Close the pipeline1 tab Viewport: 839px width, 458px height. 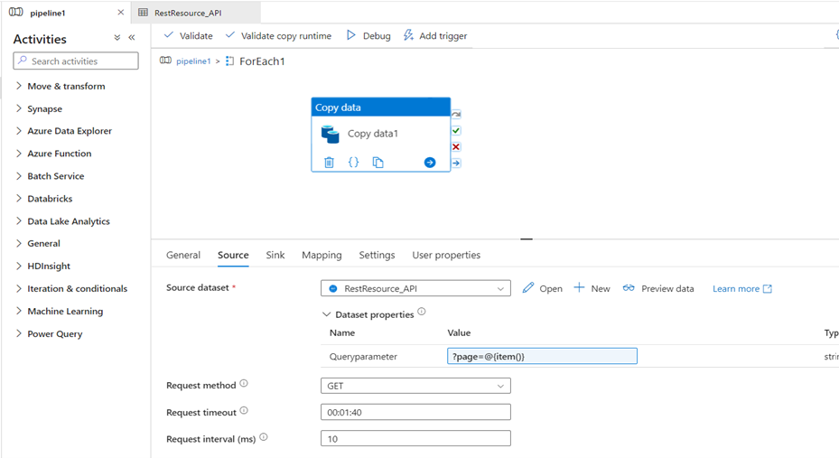(x=121, y=13)
